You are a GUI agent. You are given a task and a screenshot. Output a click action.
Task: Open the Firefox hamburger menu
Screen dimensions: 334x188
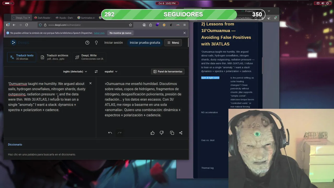tap(184, 25)
